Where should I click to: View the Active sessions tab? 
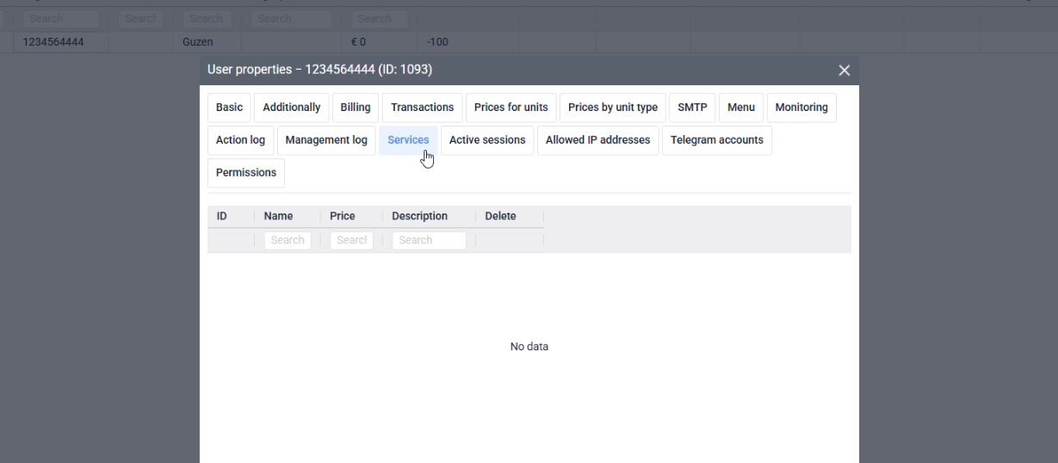(487, 140)
